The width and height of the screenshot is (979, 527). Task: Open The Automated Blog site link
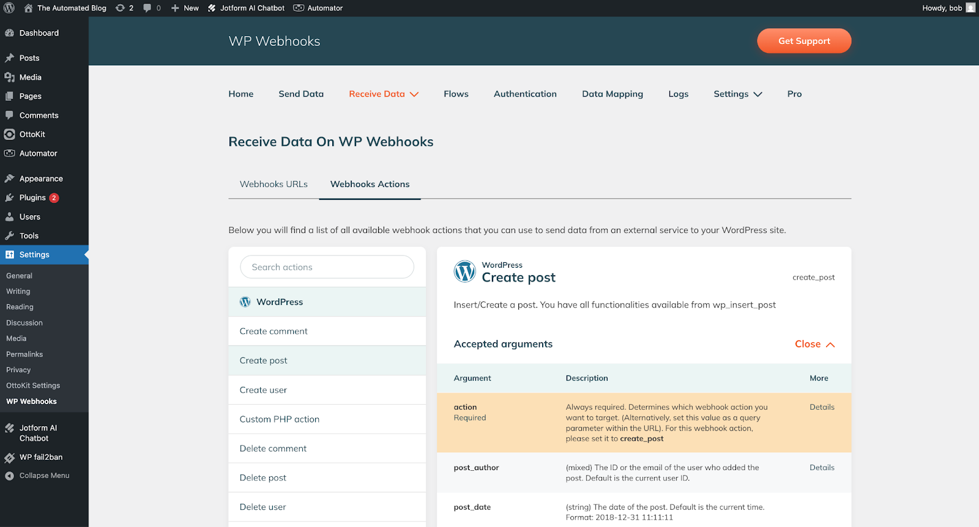point(65,8)
